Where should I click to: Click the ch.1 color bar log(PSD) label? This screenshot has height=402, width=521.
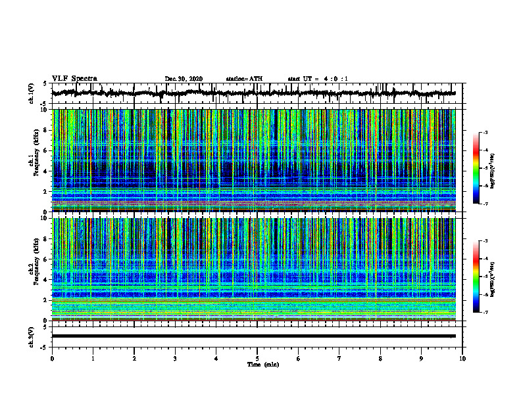(493, 171)
